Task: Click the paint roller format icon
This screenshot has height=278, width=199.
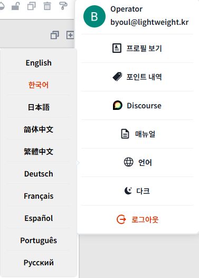Action: [63, 6]
